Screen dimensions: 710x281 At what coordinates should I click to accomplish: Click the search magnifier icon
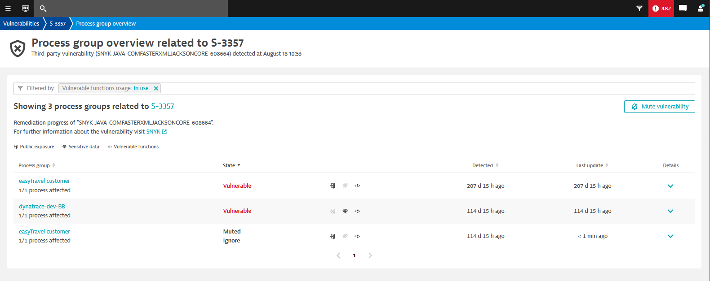(43, 9)
